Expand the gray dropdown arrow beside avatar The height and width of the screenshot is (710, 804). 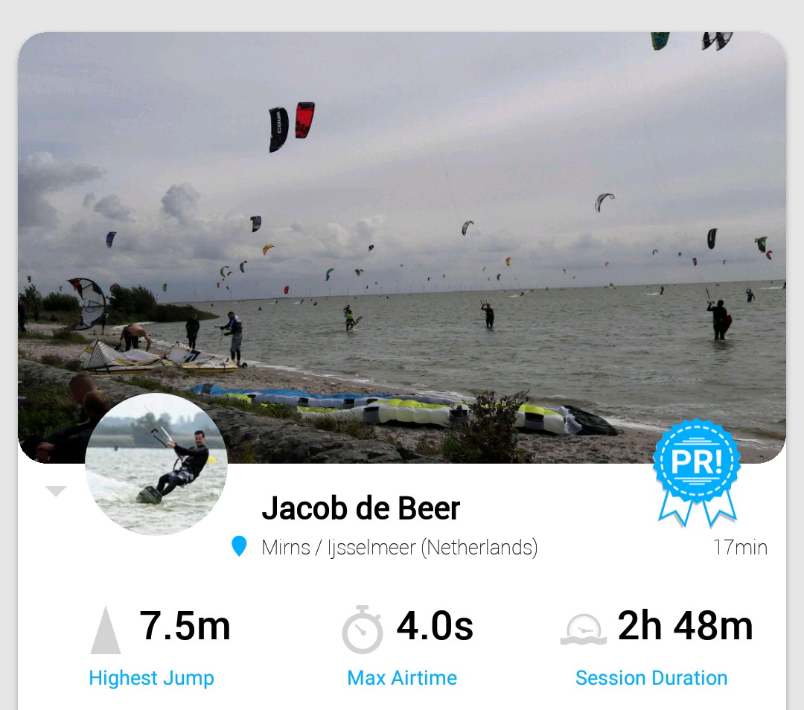[56, 491]
